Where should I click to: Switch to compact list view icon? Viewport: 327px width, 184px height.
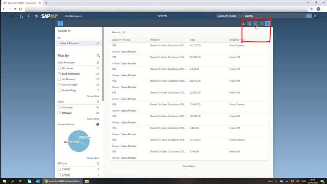tap(262, 23)
